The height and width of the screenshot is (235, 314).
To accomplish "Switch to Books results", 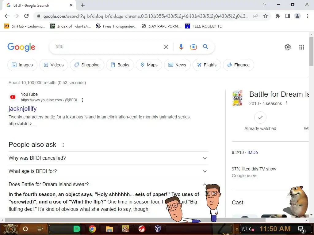I will pos(120,65).
